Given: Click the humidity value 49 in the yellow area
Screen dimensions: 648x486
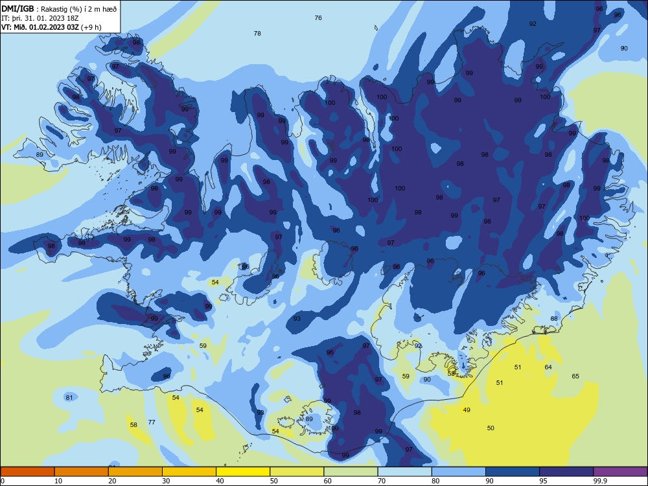Looking at the screenshot, I should coord(467,410).
